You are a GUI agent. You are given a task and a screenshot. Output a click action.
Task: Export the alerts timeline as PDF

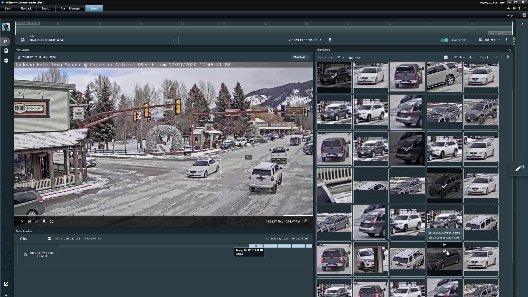[x=50, y=238]
